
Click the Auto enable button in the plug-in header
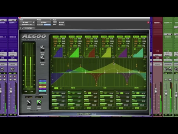[x=55, y=22]
